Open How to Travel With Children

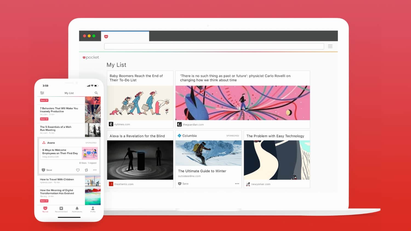57,180
